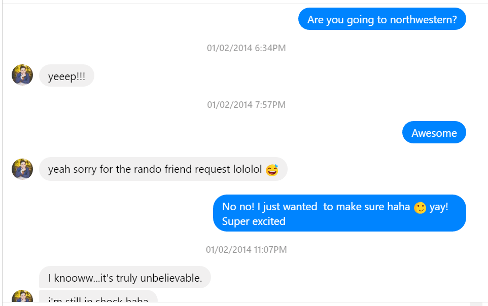Viewport: 488px width, 306px height.
Task: Click the 01/02/2014 7:57PM timestamp
Action: tap(246, 105)
